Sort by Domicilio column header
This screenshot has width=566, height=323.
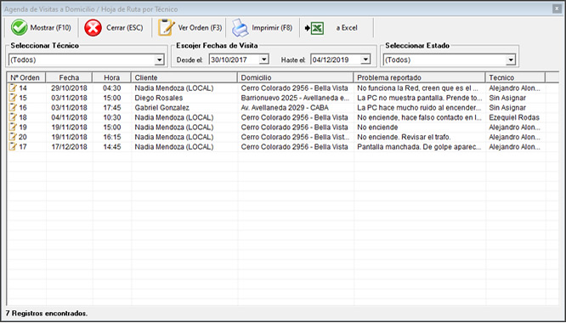tap(296, 77)
